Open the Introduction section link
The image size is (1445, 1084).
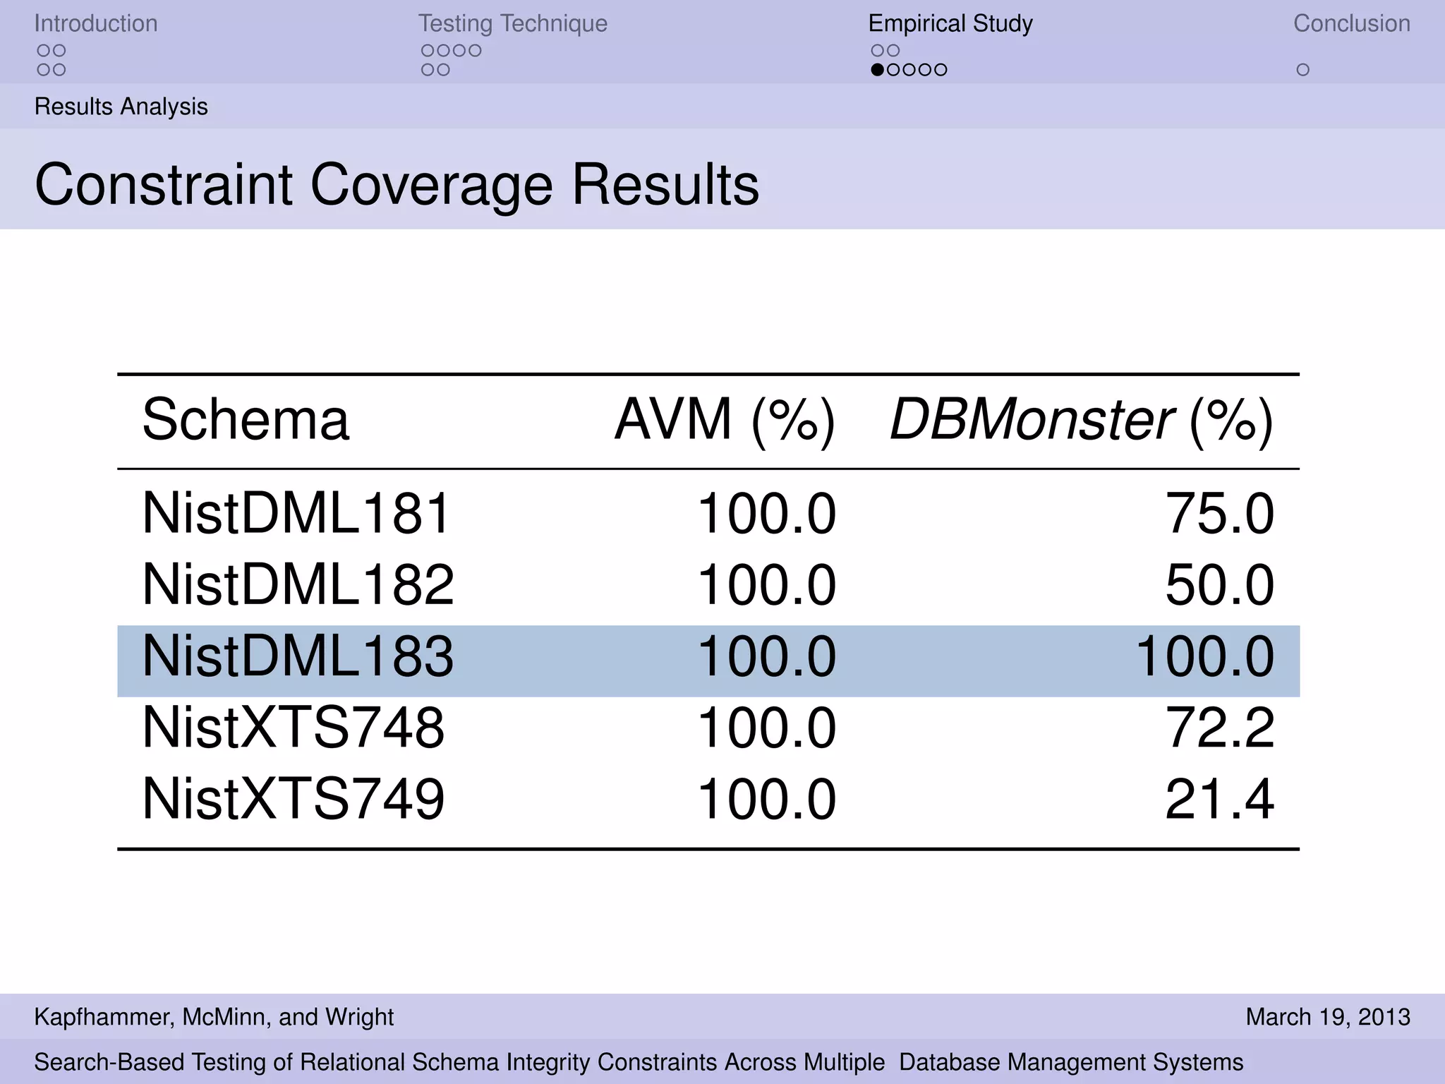tap(96, 23)
